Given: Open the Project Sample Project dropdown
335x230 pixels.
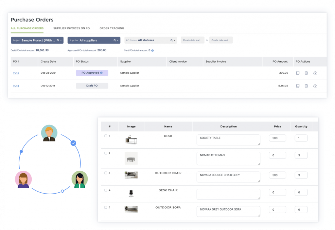Looking at the screenshot, I should click(x=37, y=40).
